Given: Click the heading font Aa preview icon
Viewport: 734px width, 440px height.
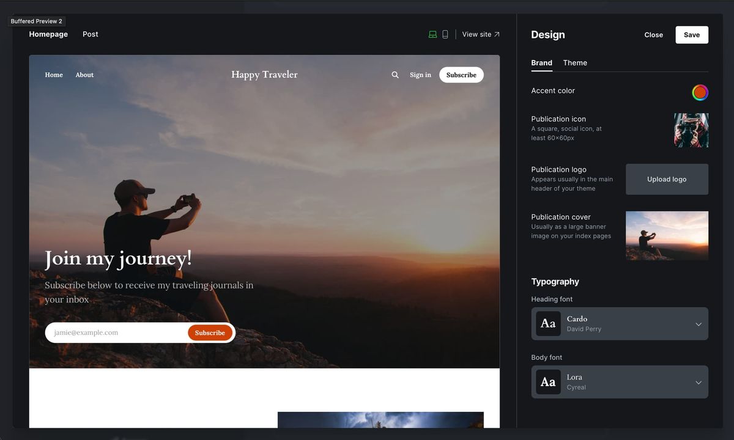Looking at the screenshot, I should point(548,323).
